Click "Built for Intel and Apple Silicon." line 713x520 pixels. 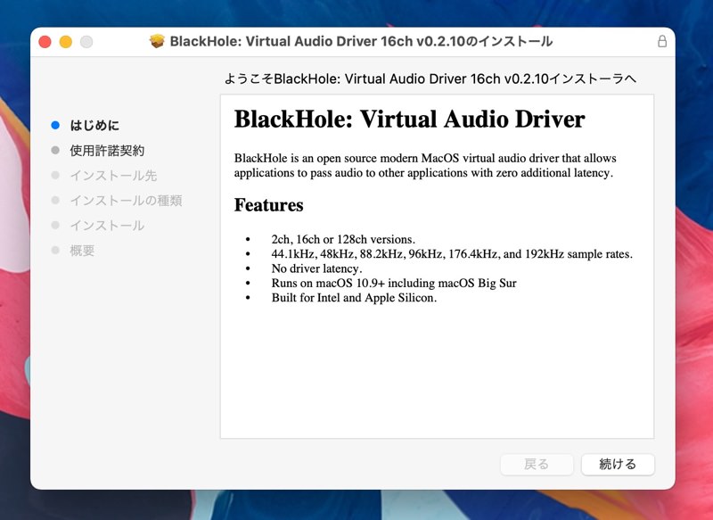(354, 298)
